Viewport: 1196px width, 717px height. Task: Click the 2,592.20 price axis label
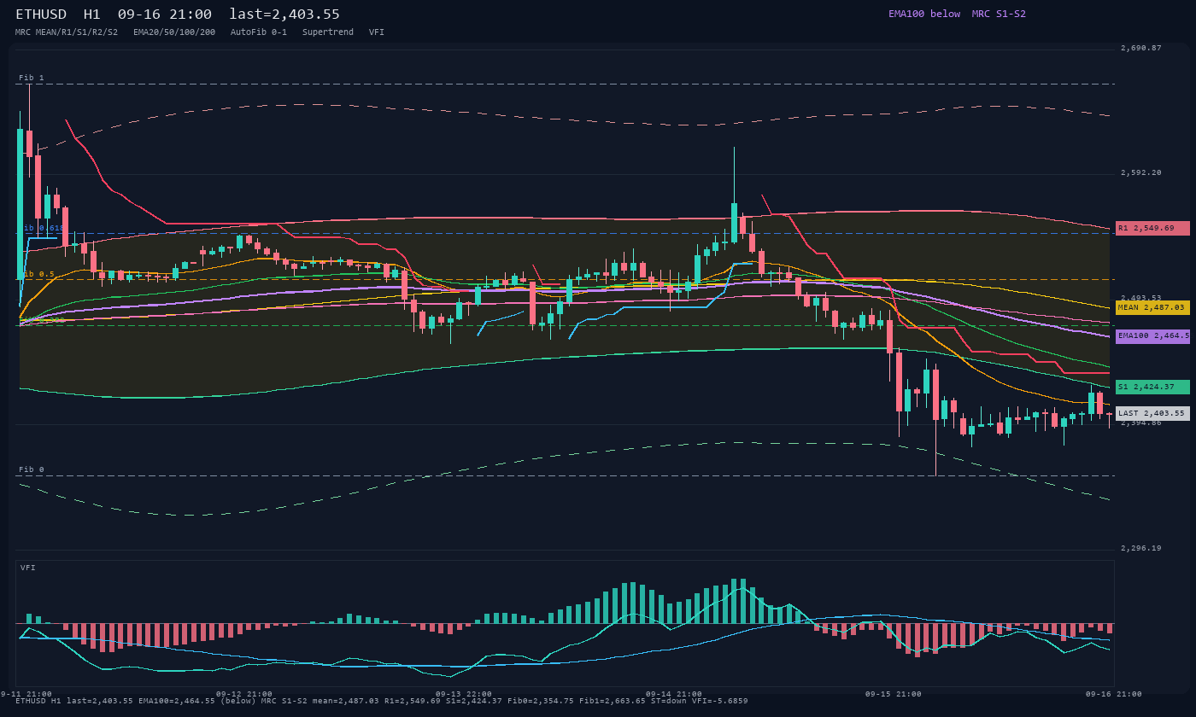[x=1141, y=172]
